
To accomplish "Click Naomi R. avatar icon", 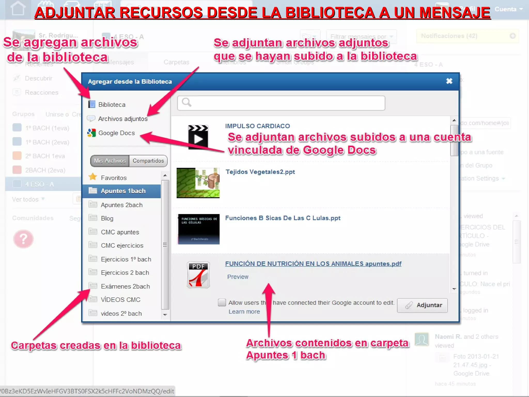I will click(422, 339).
